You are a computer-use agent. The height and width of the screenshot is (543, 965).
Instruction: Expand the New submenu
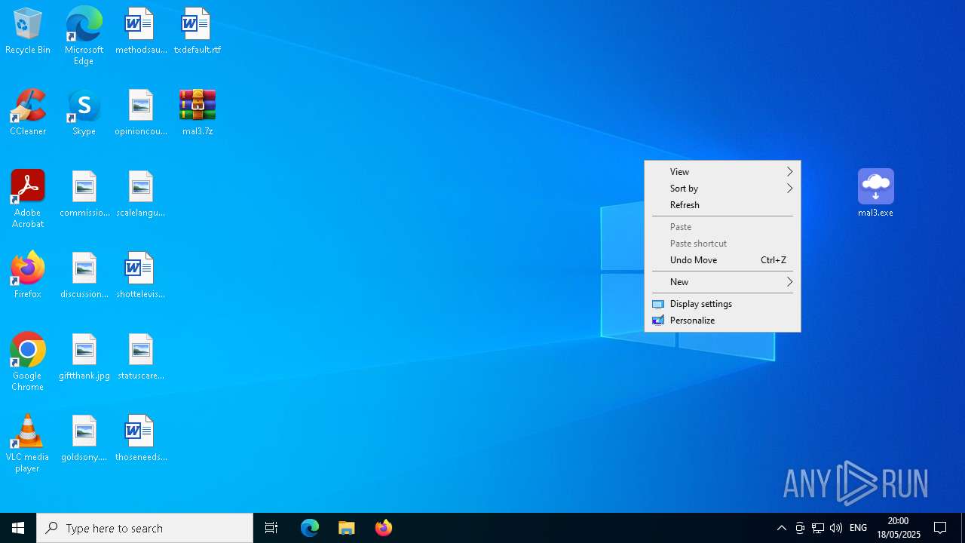(x=722, y=282)
